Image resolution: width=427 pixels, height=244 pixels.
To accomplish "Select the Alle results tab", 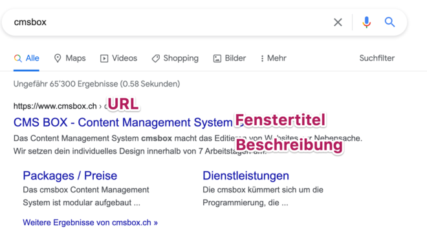I will coord(27,58).
